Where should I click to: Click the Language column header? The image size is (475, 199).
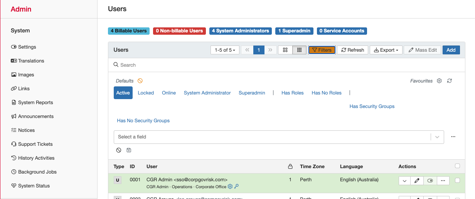click(351, 167)
